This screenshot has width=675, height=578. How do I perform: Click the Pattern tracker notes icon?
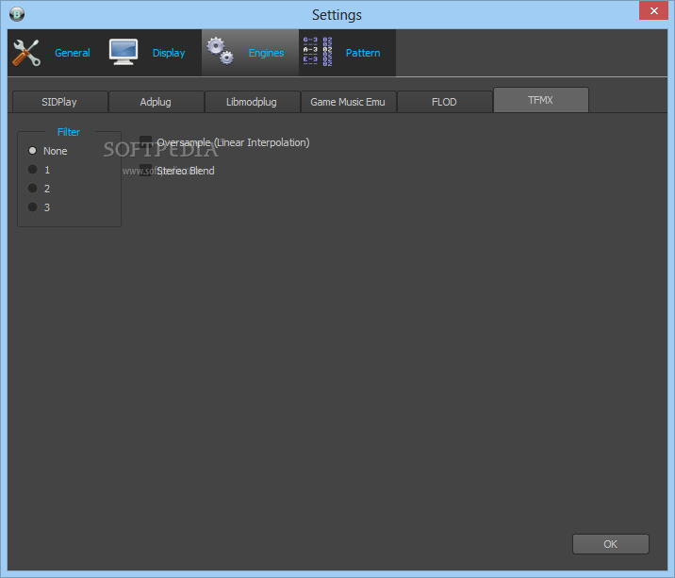click(x=318, y=52)
